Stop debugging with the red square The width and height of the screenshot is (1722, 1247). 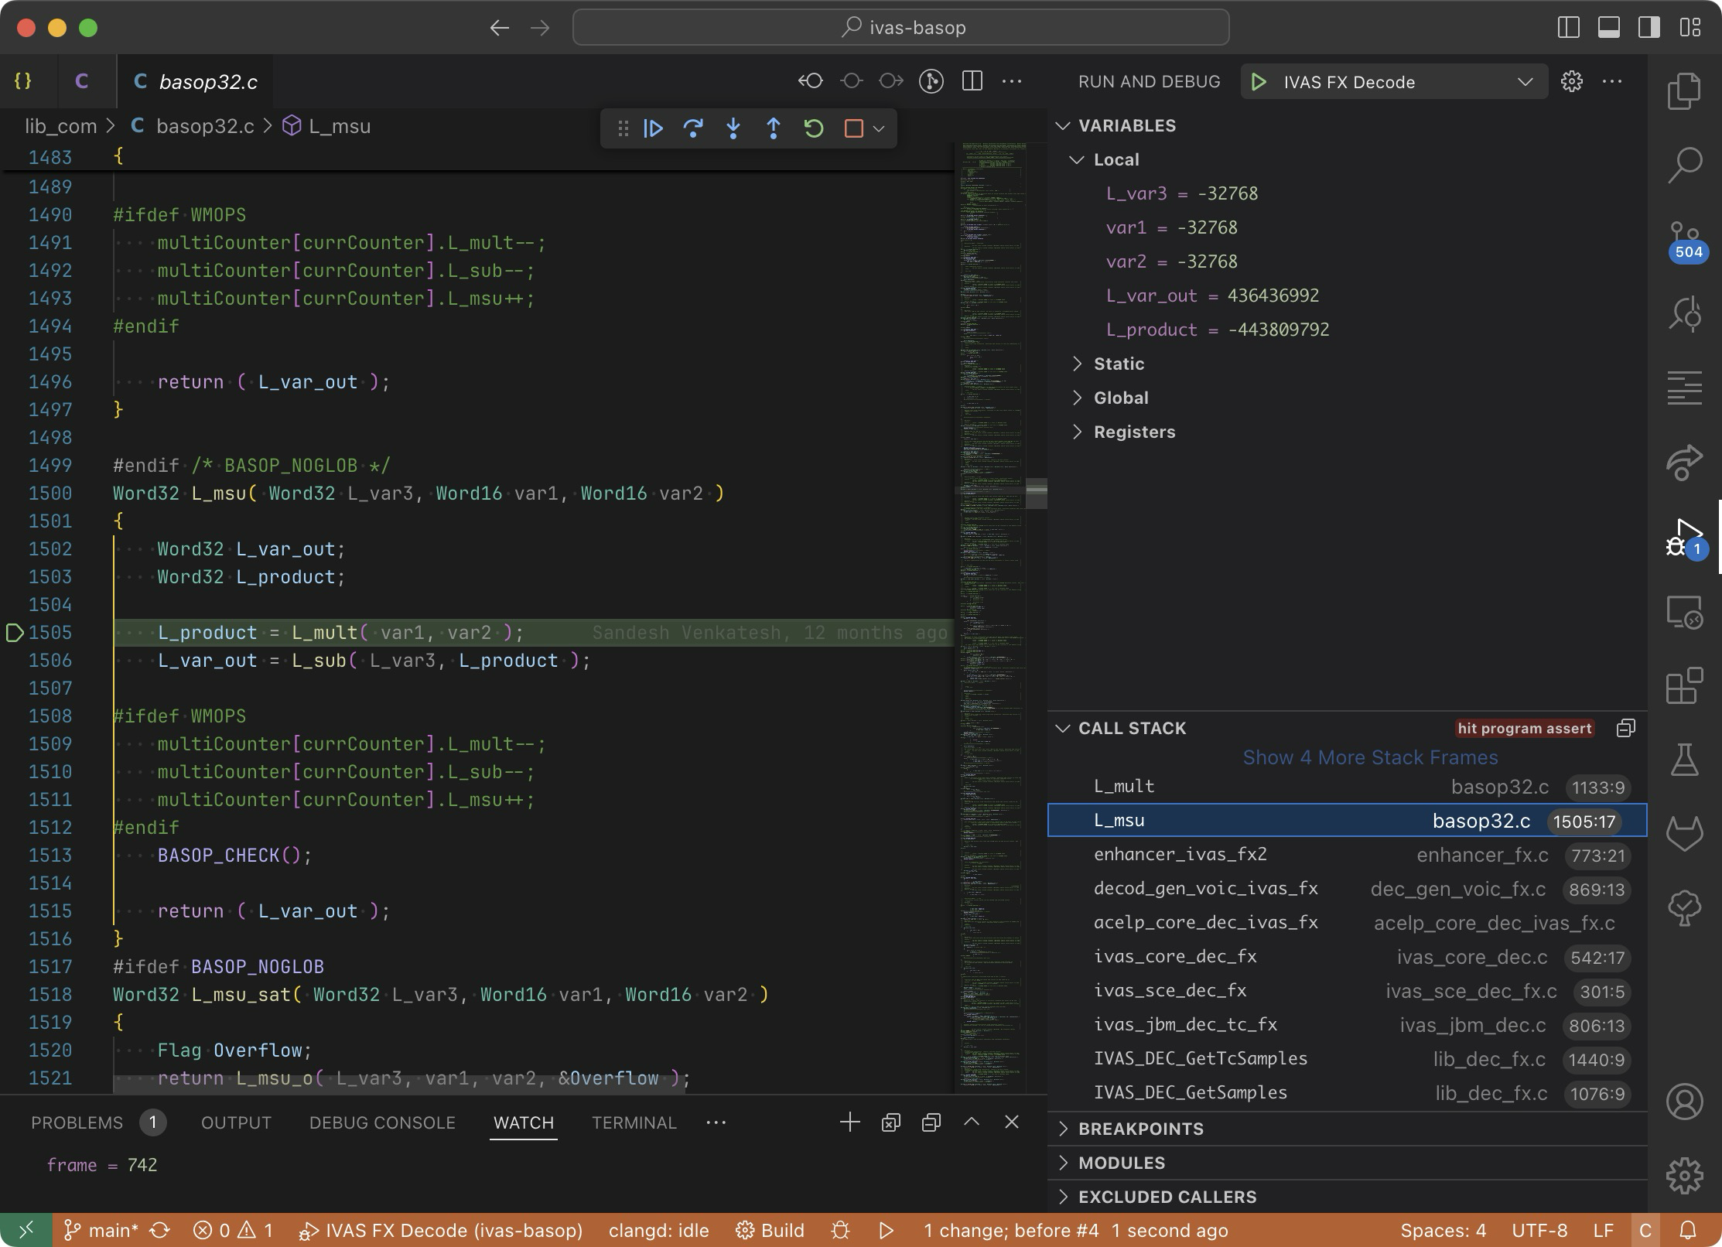(x=853, y=128)
